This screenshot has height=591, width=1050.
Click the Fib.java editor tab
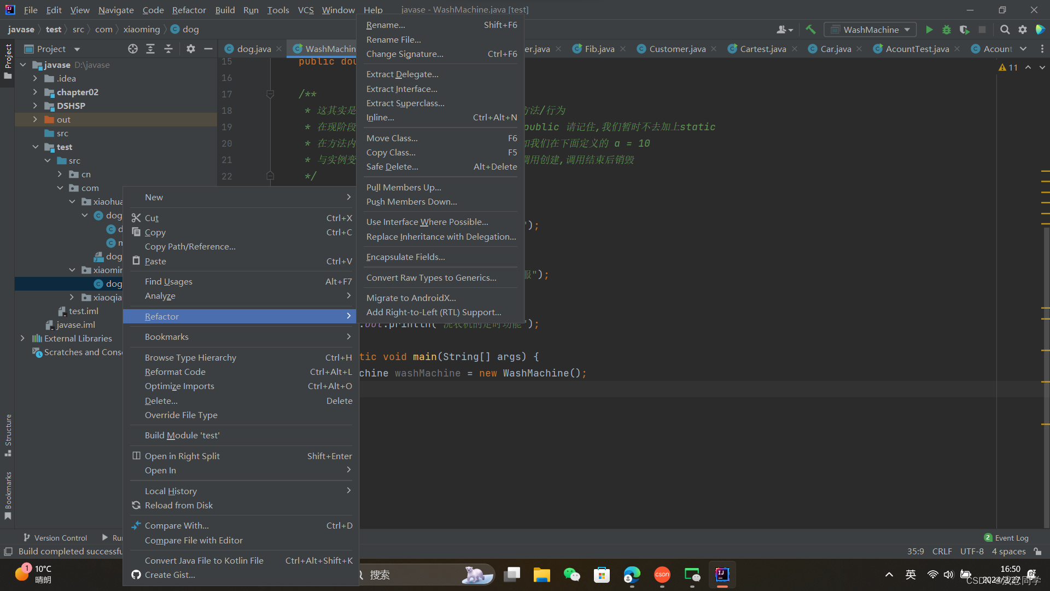(599, 48)
